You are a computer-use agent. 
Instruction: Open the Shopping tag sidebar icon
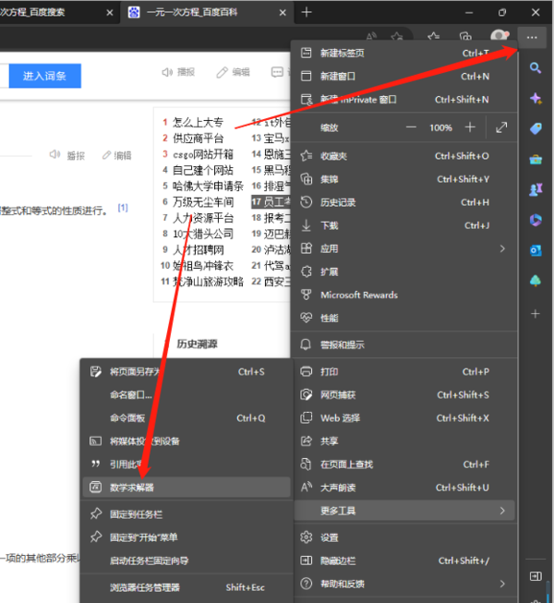(x=535, y=129)
